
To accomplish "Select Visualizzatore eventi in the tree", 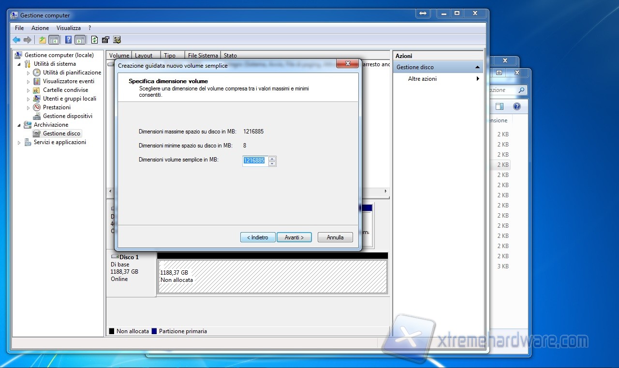I will click(68, 81).
